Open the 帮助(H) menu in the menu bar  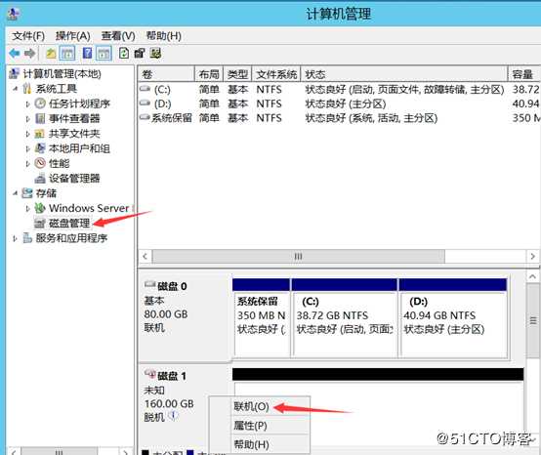click(x=163, y=36)
